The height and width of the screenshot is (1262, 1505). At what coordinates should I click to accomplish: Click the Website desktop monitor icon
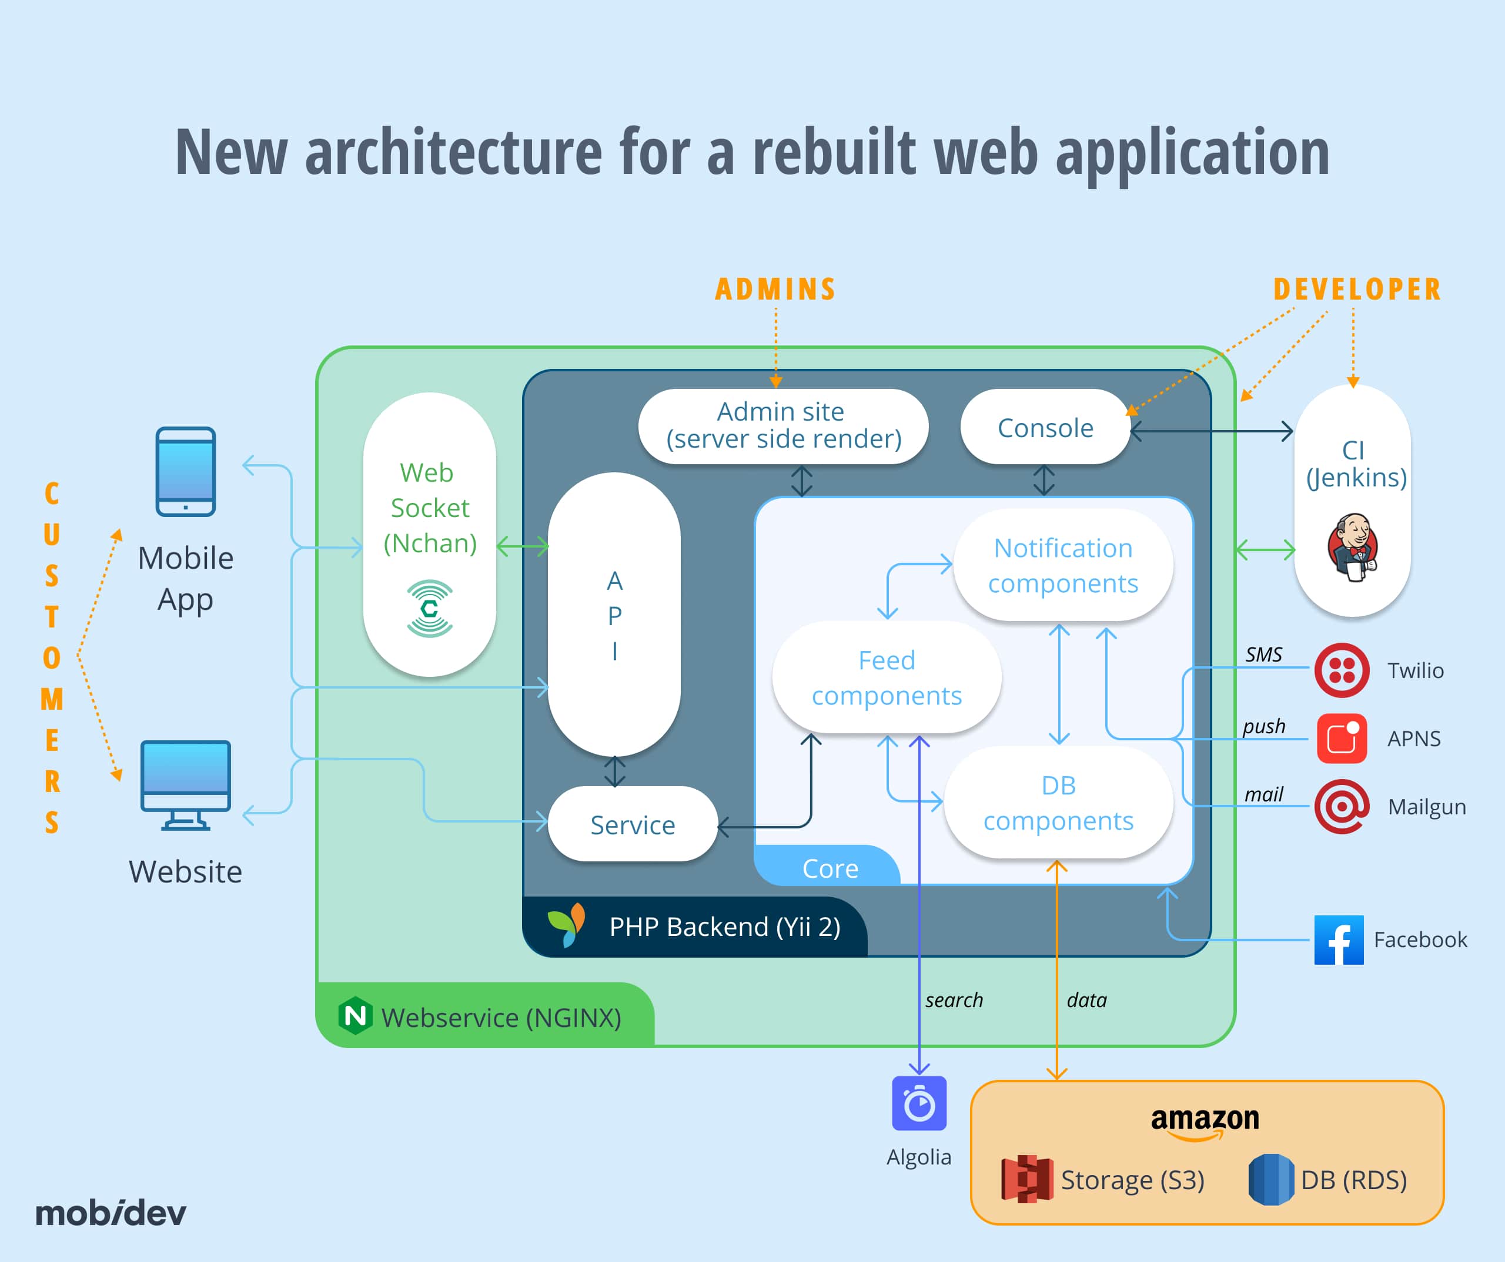coord(186,785)
